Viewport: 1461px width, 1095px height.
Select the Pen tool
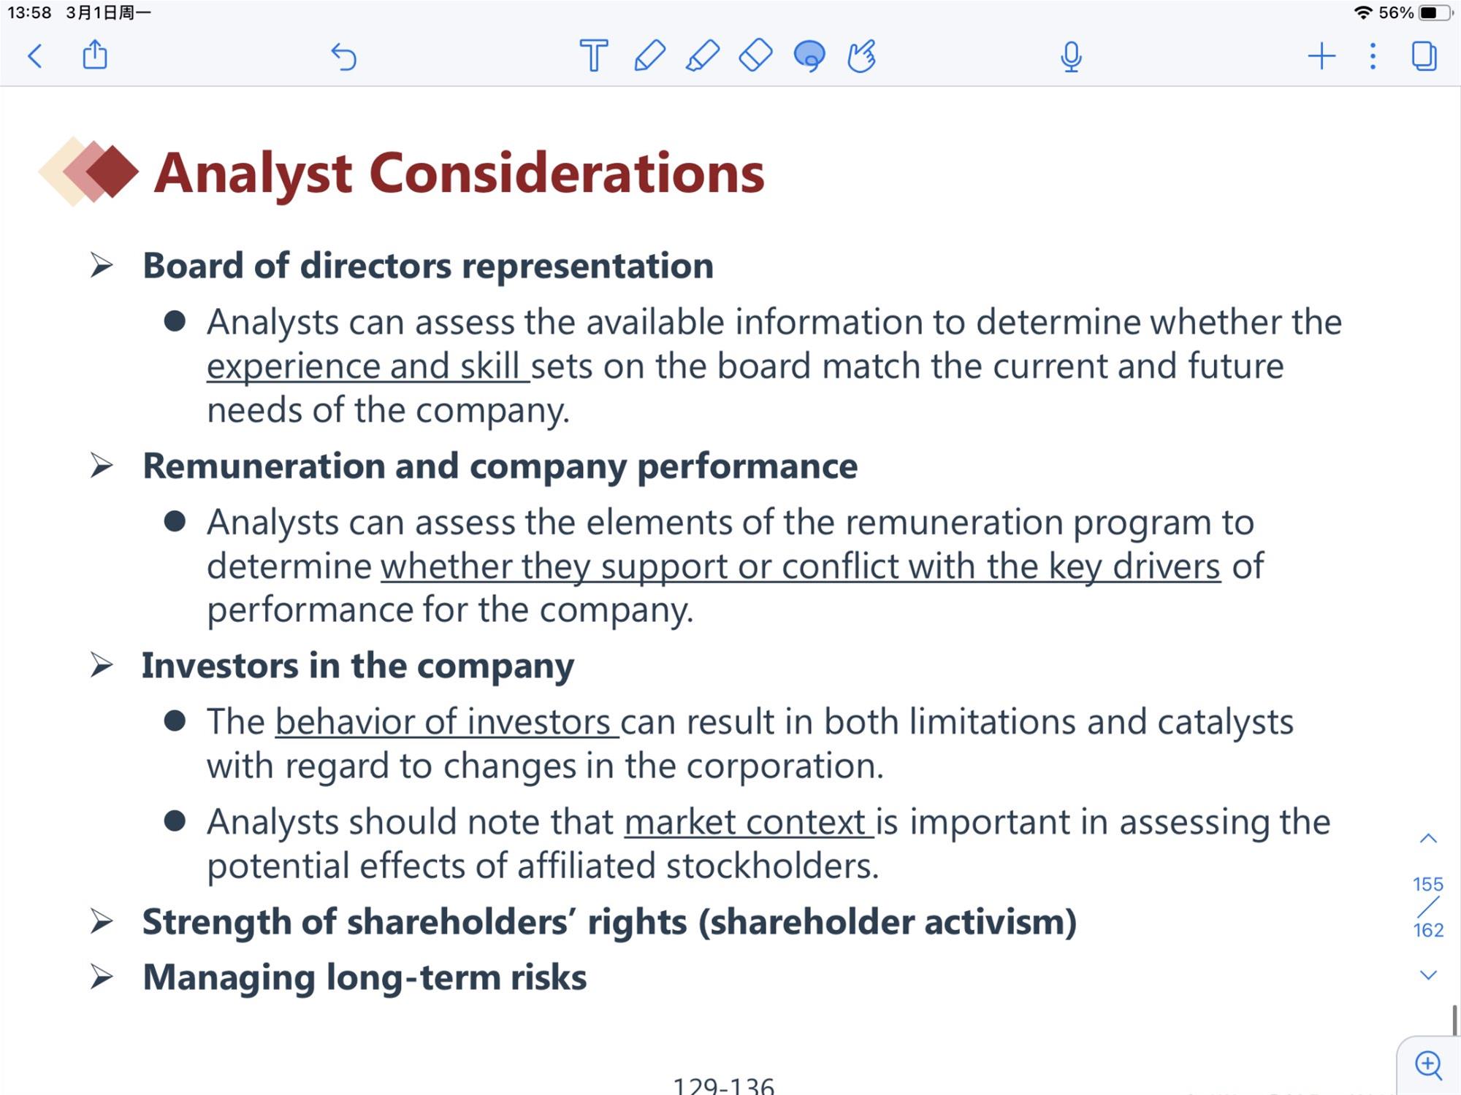tap(649, 55)
